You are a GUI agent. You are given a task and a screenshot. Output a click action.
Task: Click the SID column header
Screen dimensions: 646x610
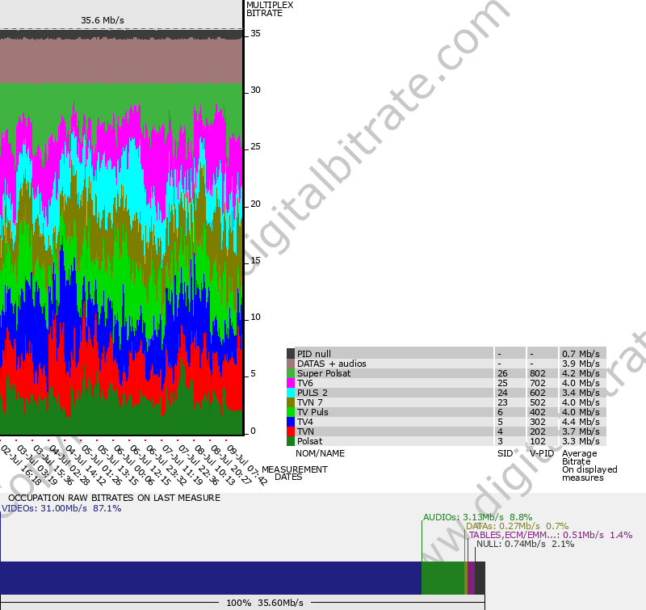click(505, 453)
